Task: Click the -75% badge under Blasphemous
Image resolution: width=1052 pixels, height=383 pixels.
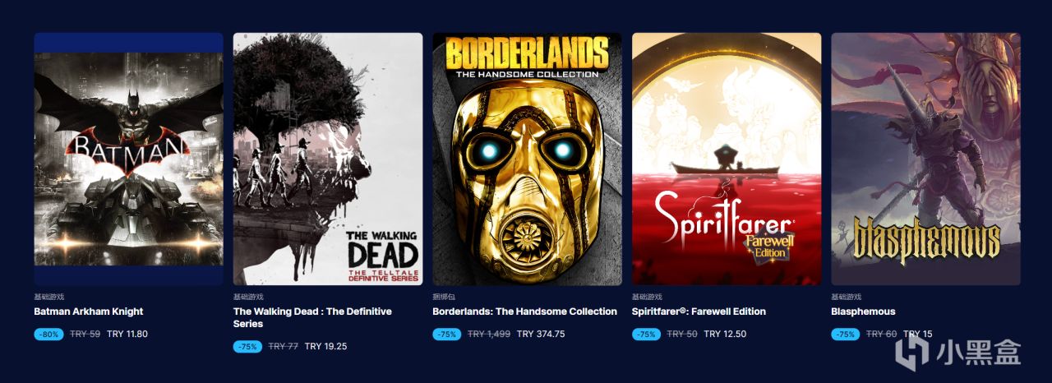Action: 846,335
